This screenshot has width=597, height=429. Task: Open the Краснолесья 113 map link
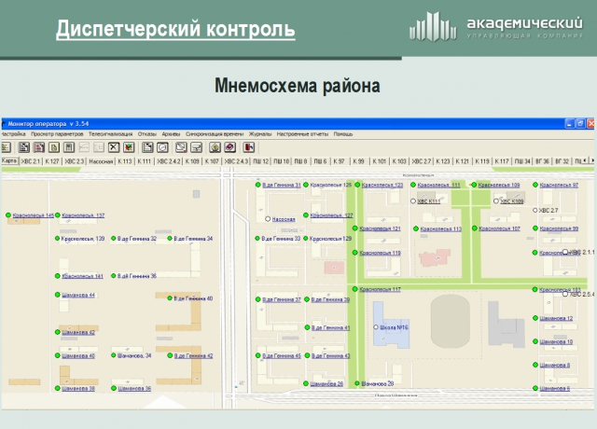coord(441,228)
